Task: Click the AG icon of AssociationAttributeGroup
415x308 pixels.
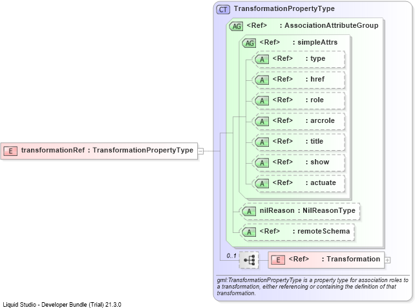Action: coord(237,27)
